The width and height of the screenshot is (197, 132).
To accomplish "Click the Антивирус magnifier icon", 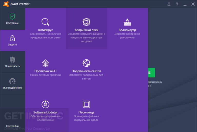I will point(45,22).
